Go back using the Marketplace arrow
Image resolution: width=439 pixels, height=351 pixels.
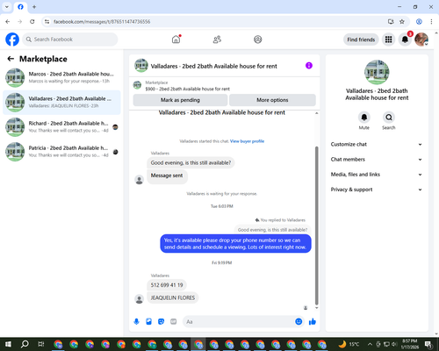pos(11,59)
